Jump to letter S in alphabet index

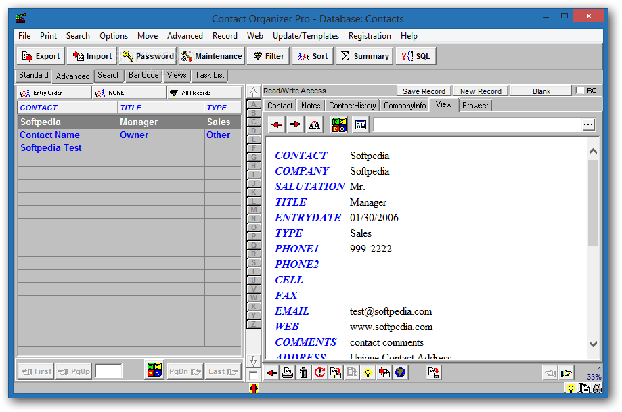coord(254,262)
